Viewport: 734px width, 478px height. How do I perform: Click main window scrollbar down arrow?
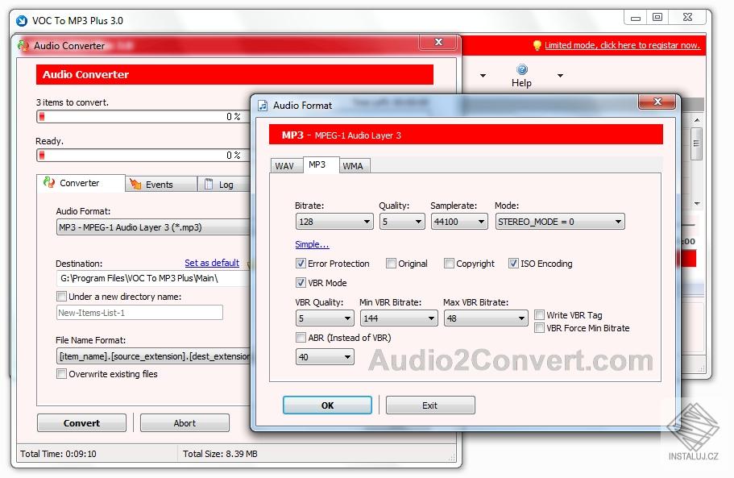(697, 203)
